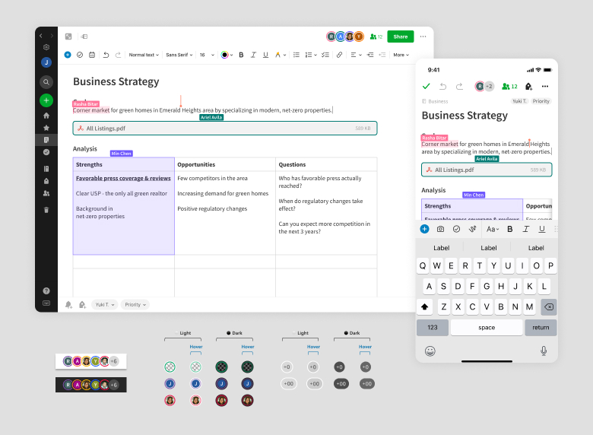
Task: Open the Priority tag dropdown on desktop
Action: tap(135, 304)
